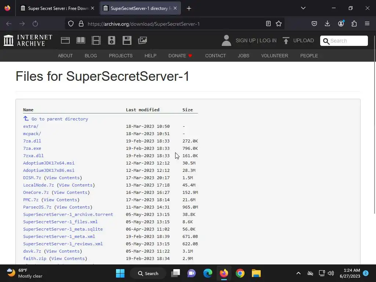Viewport: 376px width, 282px height.
Task: Open the extra/ folder
Action: [31, 126]
